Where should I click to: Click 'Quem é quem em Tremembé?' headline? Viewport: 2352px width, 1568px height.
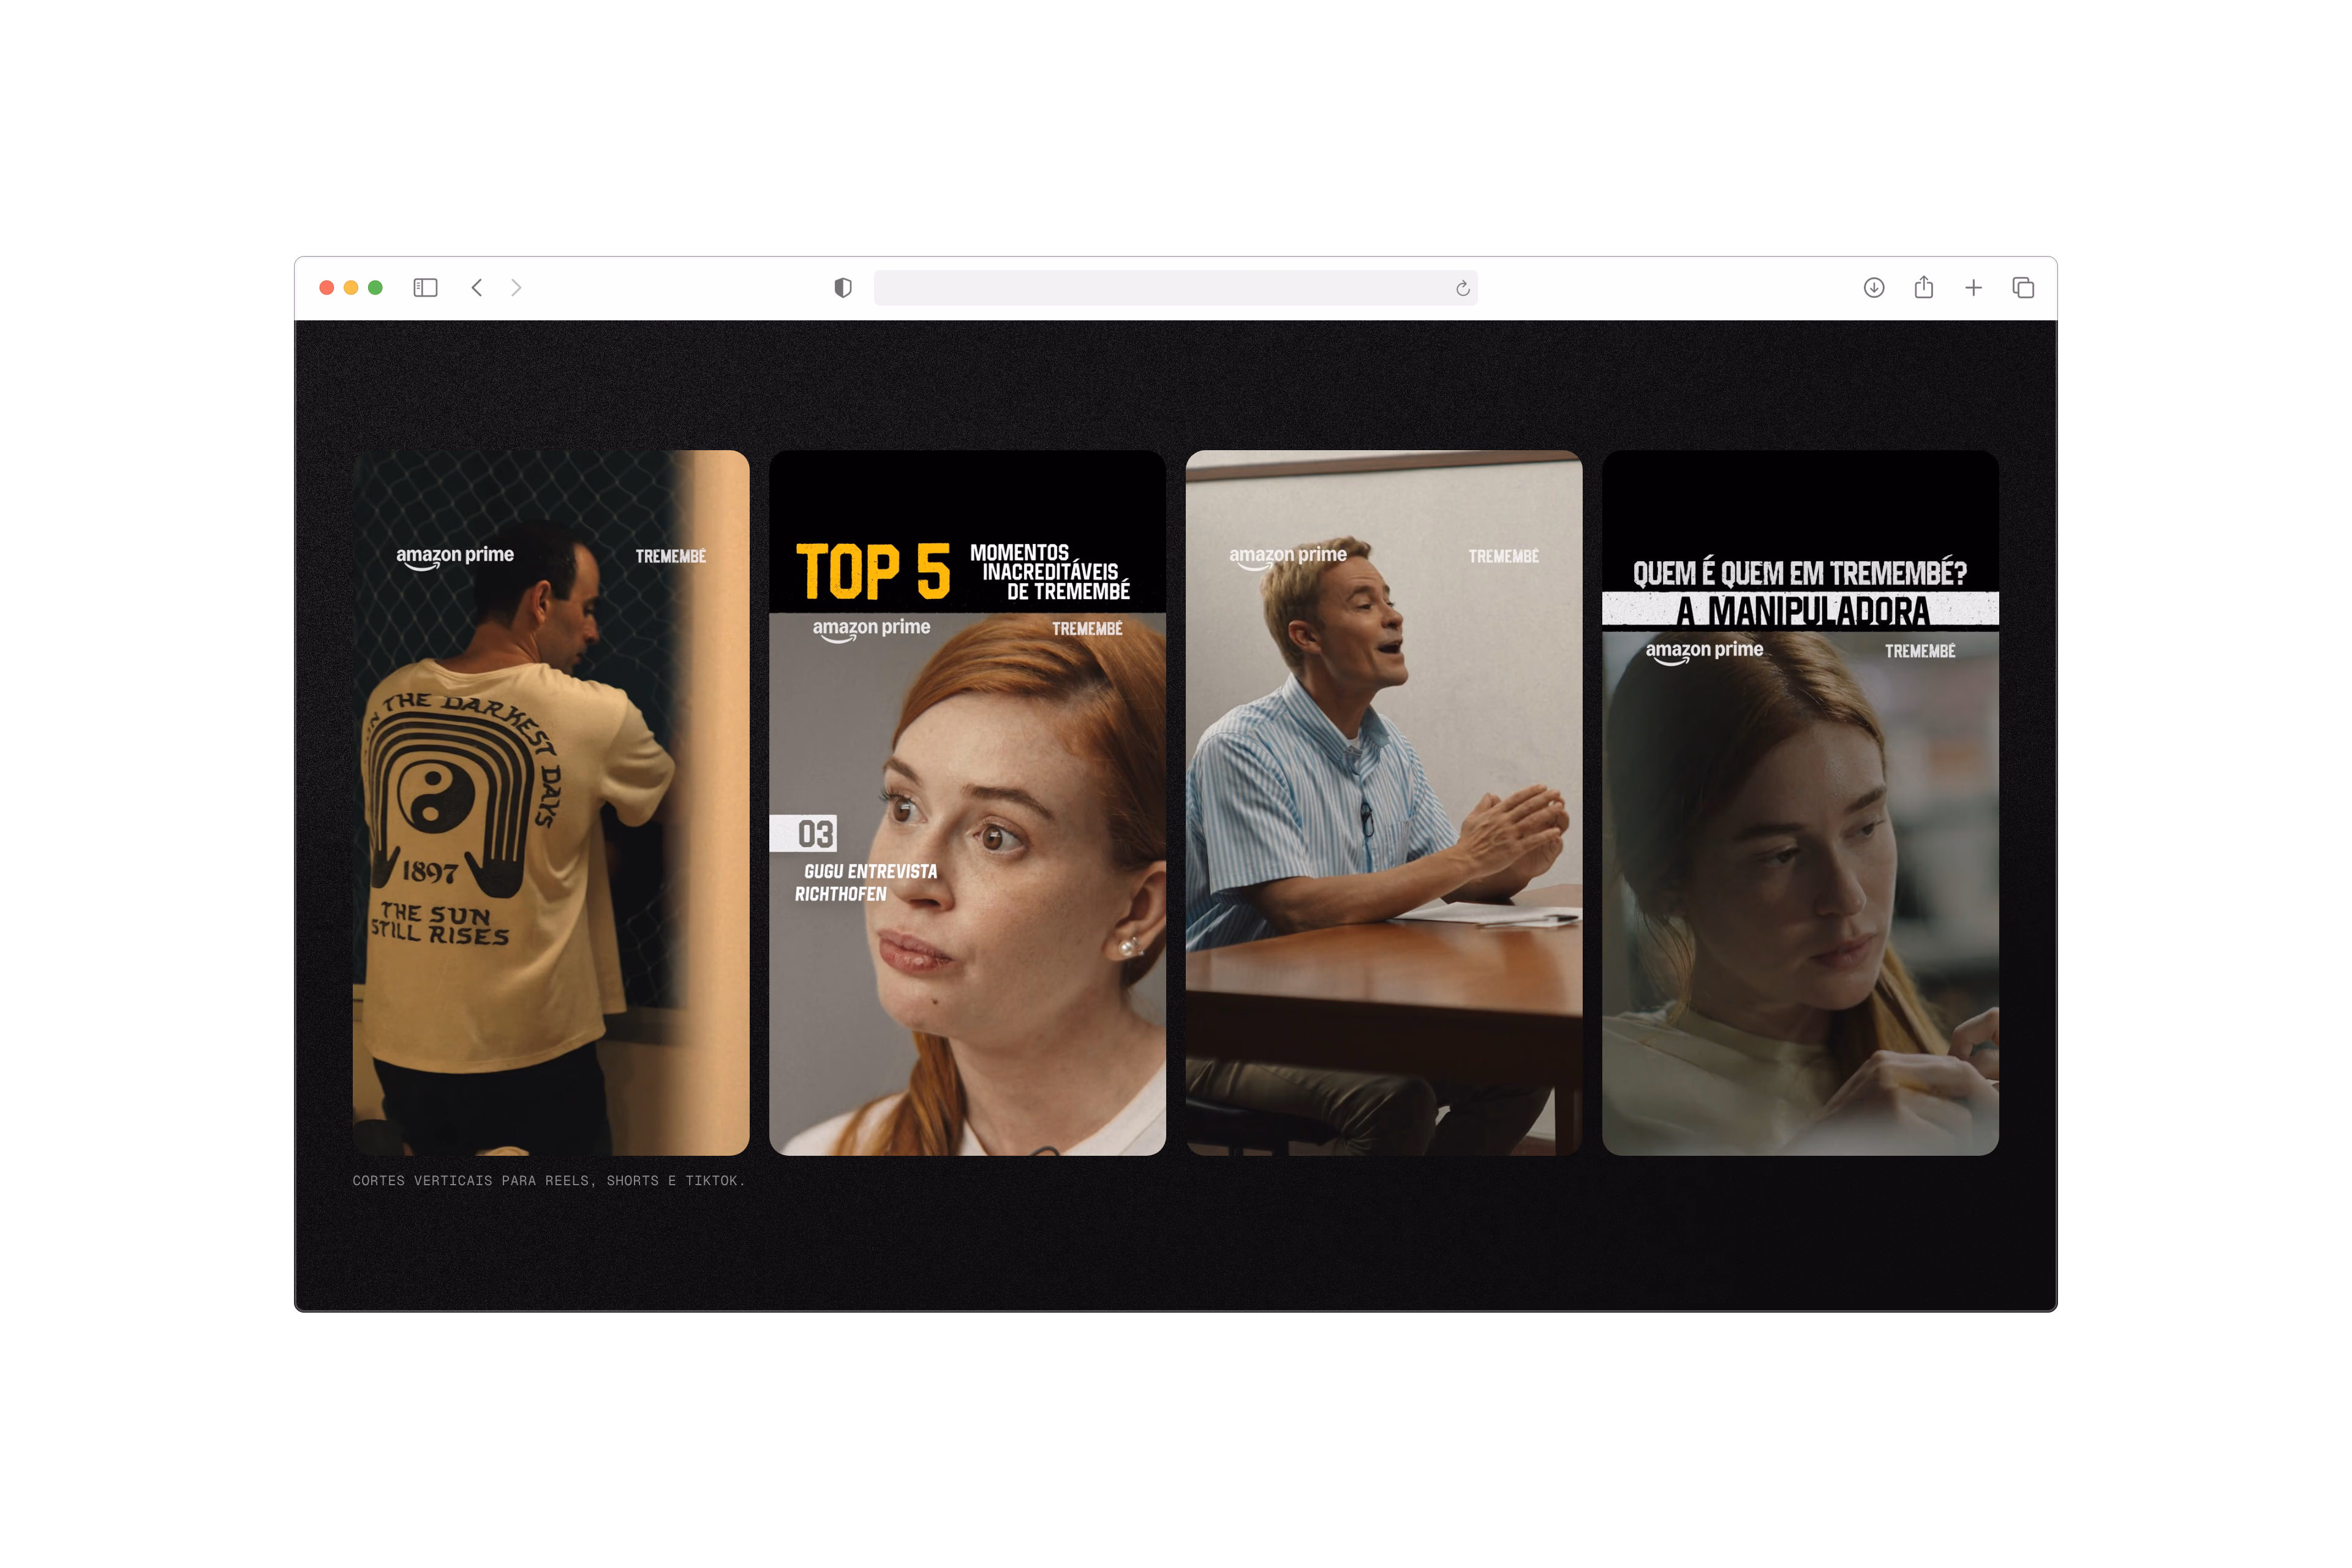1800,573
